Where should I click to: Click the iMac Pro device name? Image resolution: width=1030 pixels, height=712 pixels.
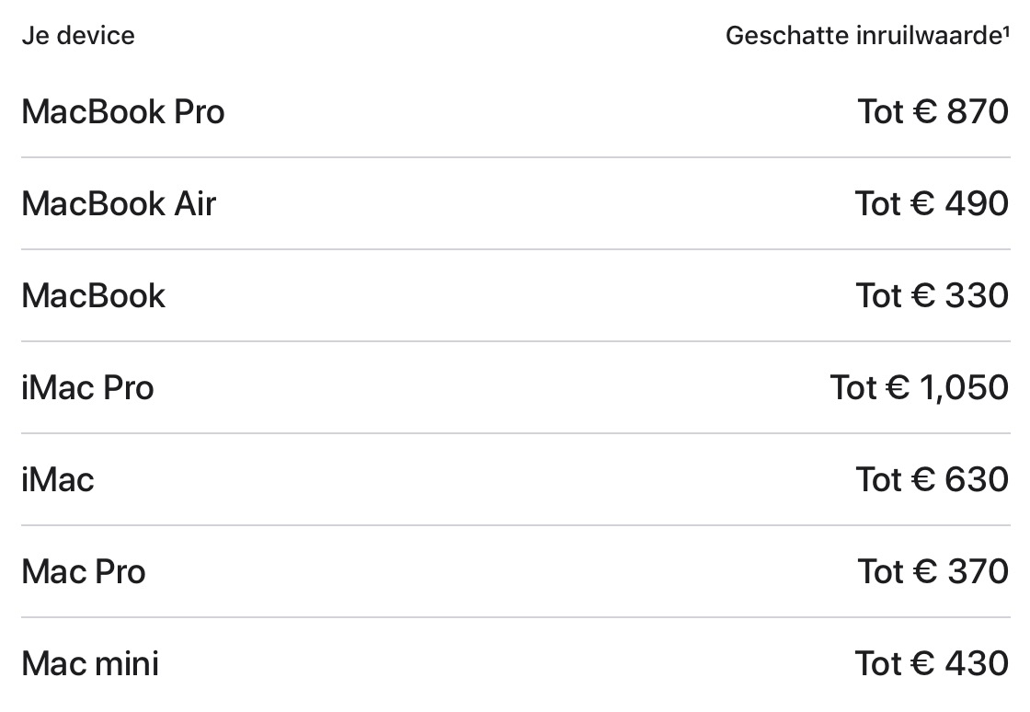[87, 387]
